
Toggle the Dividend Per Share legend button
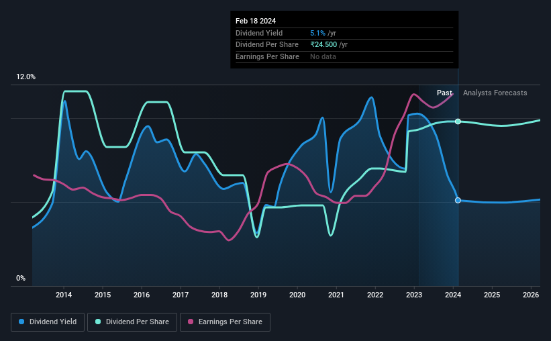coord(132,322)
